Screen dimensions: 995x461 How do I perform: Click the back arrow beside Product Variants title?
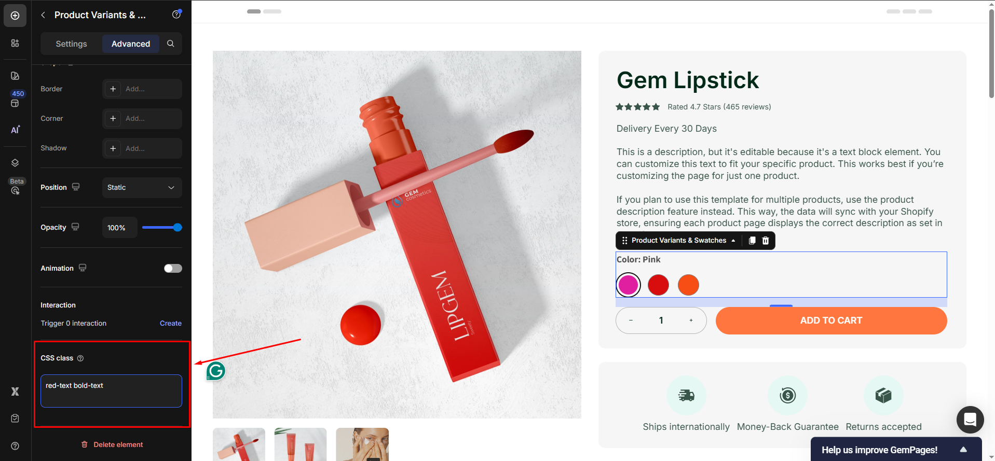[x=43, y=15]
